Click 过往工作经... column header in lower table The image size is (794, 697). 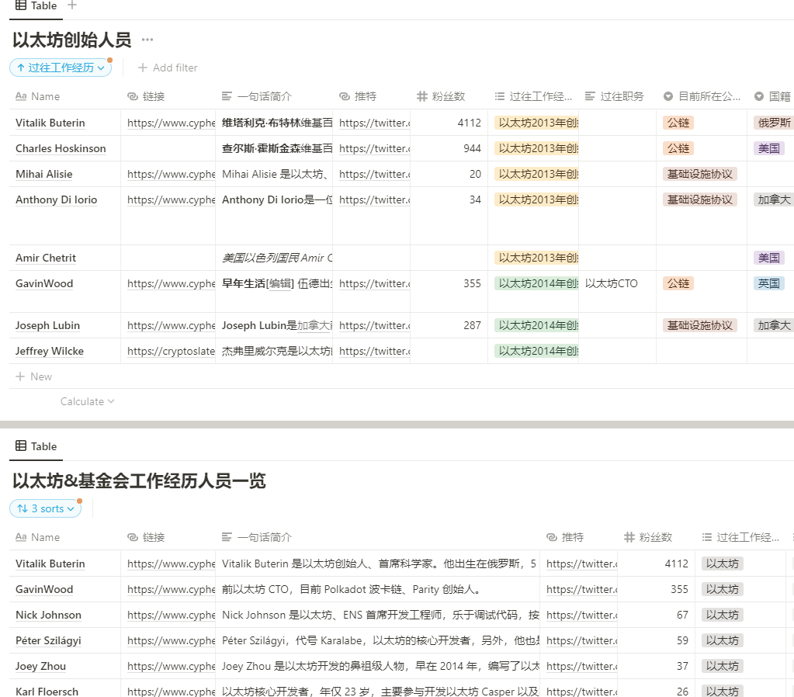pos(740,537)
